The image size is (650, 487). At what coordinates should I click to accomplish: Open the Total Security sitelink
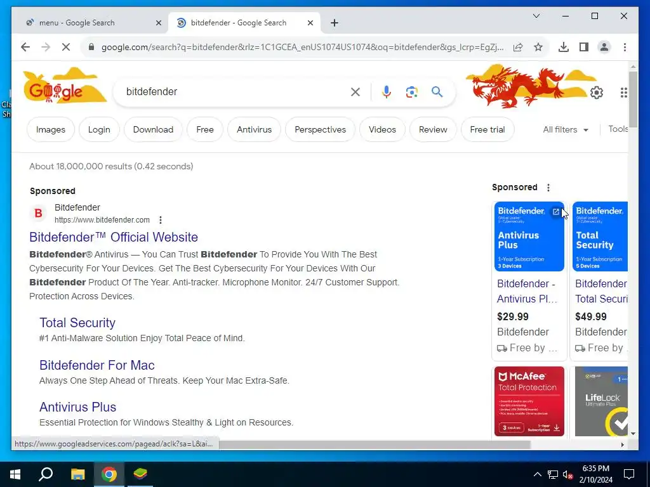tap(77, 323)
